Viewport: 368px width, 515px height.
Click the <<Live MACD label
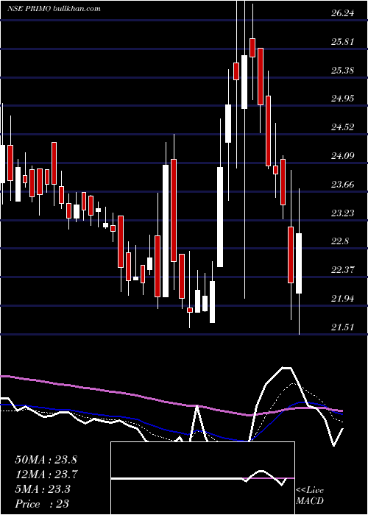pyautogui.click(x=310, y=496)
